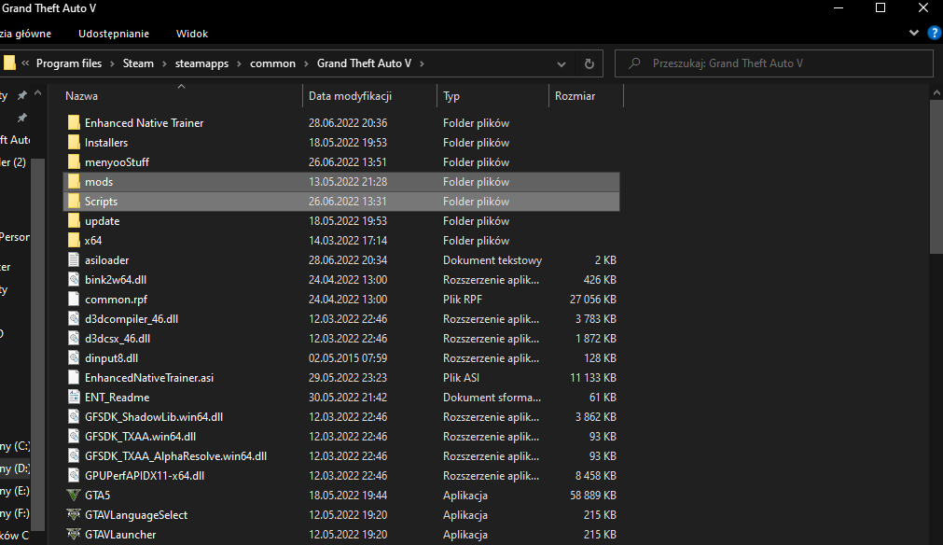Click the GTAVLanguageSelect application icon
Viewport: 943px width, 545px height.
point(74,515)
